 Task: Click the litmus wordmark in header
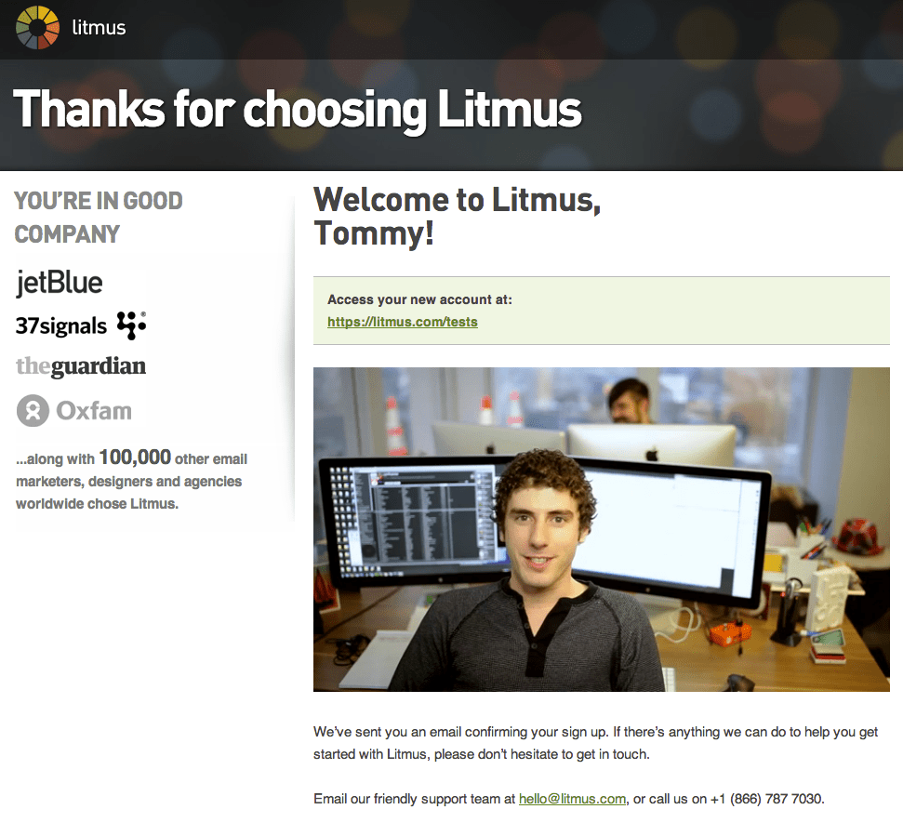click(x=99, y=28)
